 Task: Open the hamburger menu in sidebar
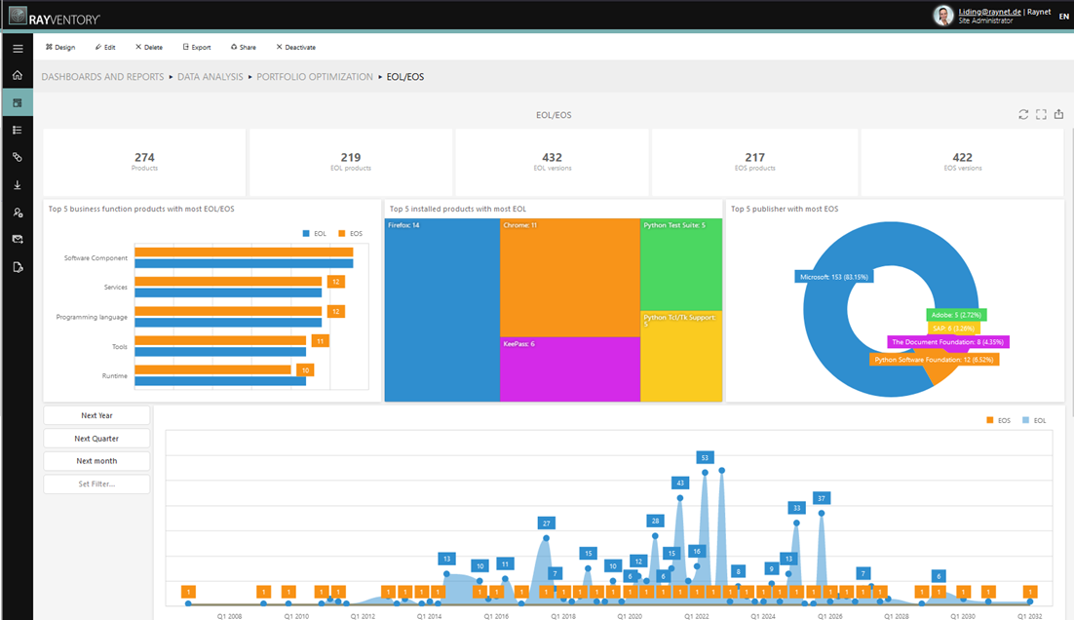(x=18, y=48)
